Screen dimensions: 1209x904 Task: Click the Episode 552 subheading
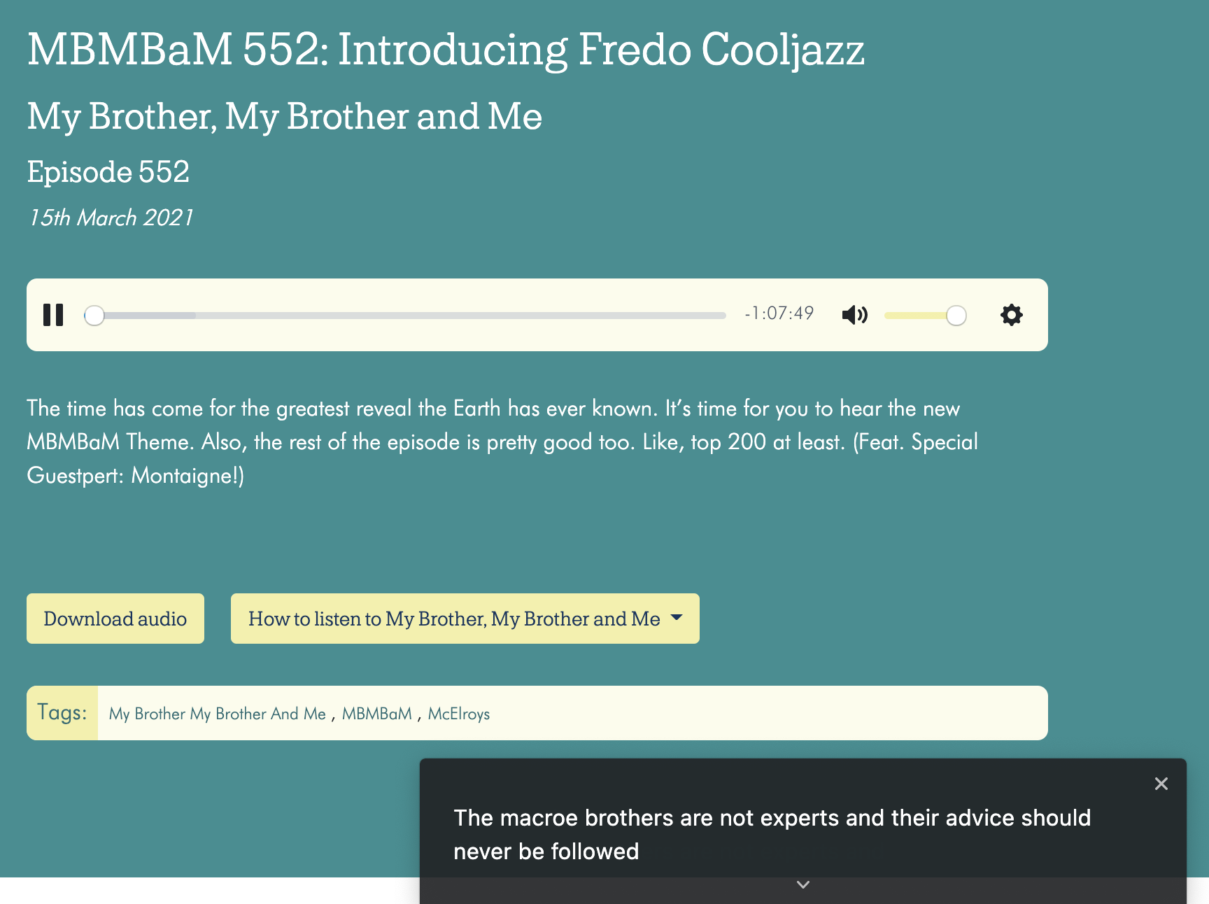(108, 172)
